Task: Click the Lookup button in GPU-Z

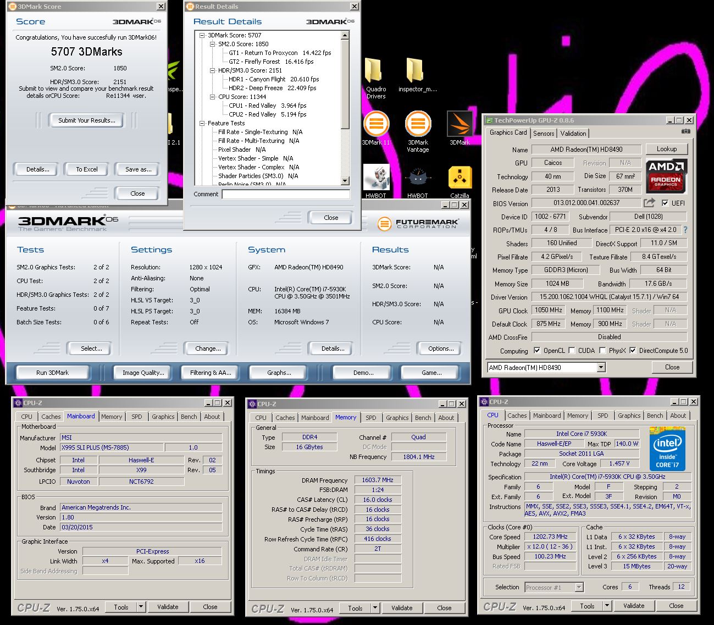Action: pos(666,149)
